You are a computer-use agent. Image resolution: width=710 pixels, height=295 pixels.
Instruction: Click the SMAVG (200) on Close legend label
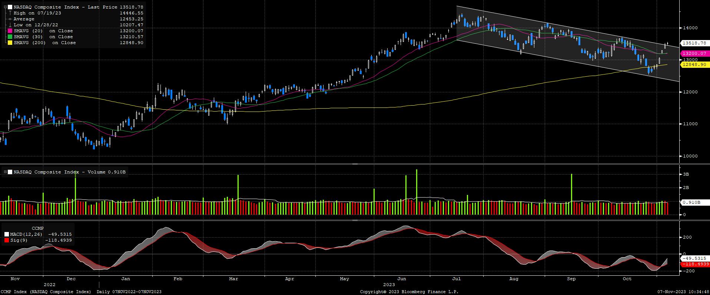pyautogui.click(x=44, y=43)
